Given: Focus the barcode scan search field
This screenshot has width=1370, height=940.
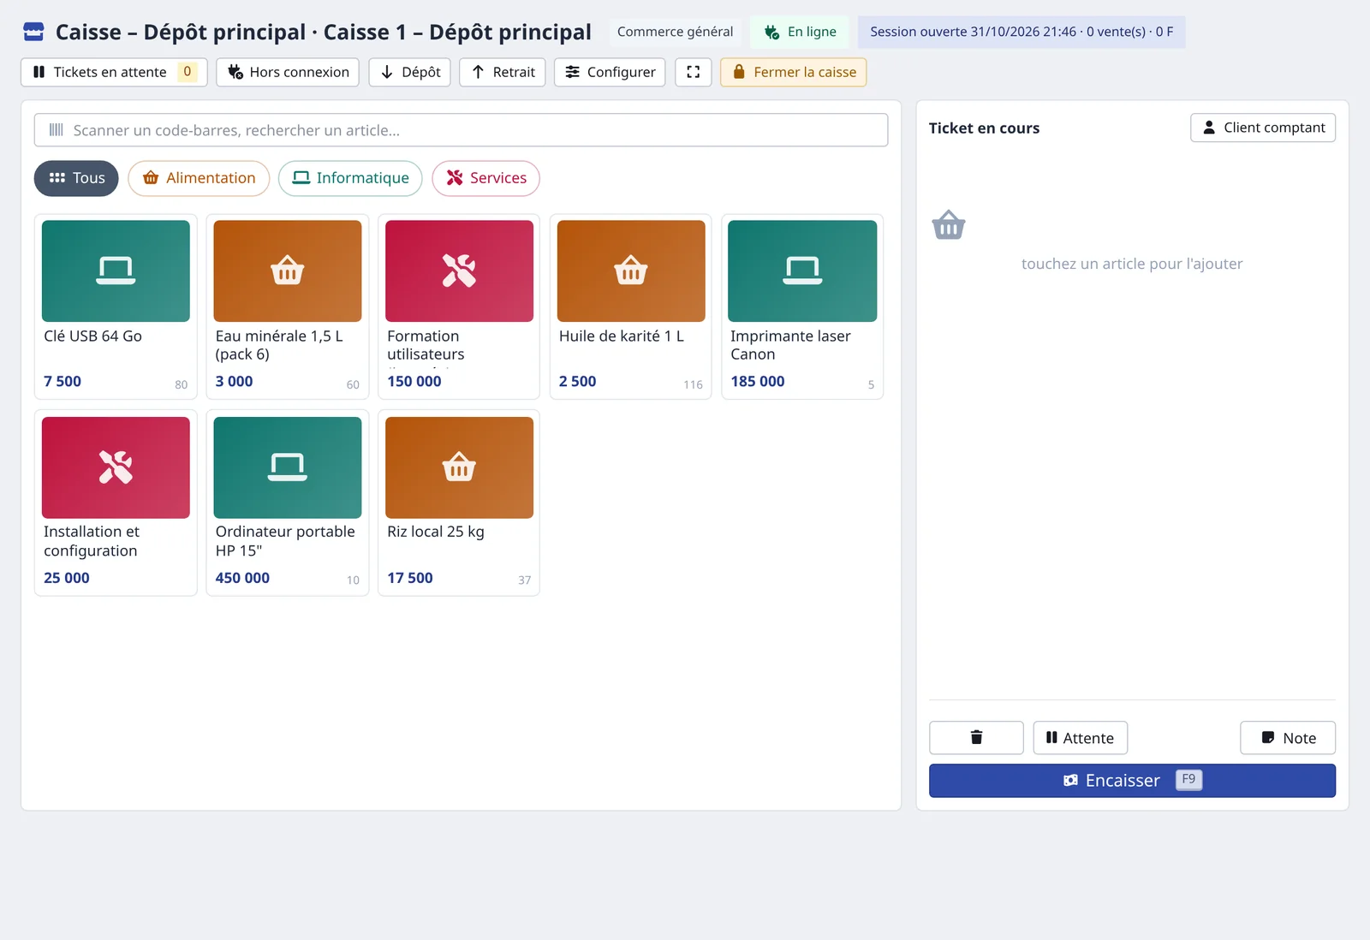Looking at the screenshot, I should point(461,130).
